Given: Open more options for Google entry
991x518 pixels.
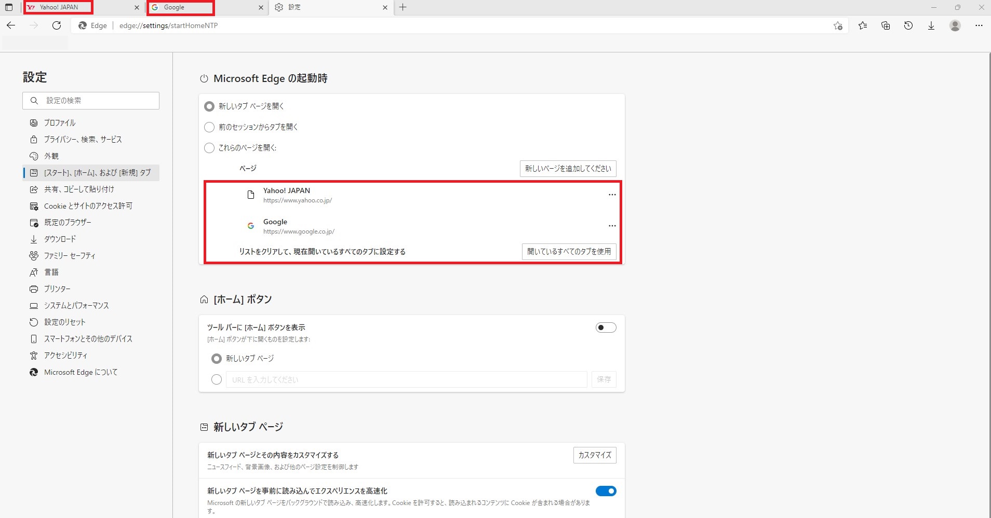Looking at the screenshot, I should click(612, 226).
